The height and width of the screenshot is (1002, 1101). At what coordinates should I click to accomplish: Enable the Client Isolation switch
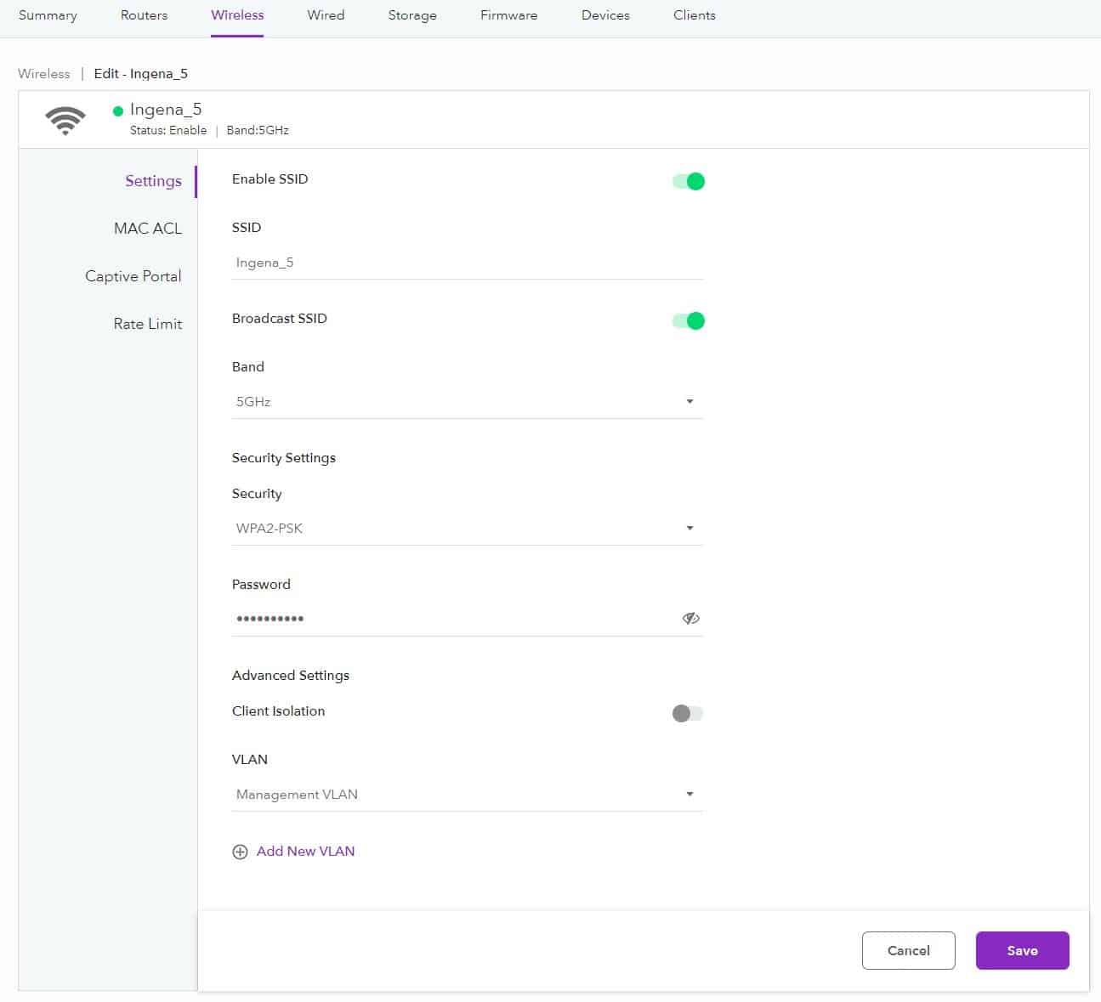[x=688, y=713]
